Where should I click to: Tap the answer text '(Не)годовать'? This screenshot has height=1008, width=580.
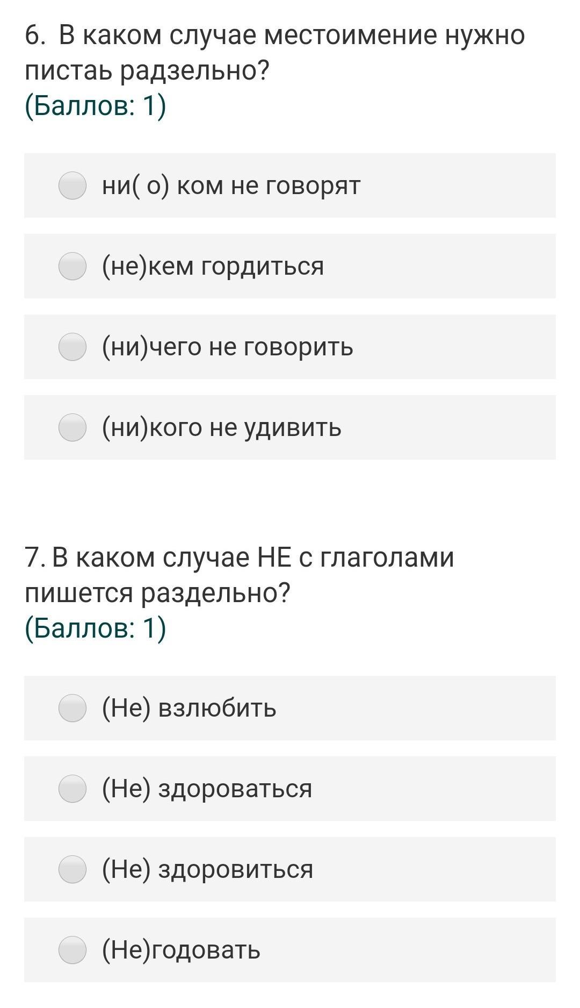click(x=181, y=950)
